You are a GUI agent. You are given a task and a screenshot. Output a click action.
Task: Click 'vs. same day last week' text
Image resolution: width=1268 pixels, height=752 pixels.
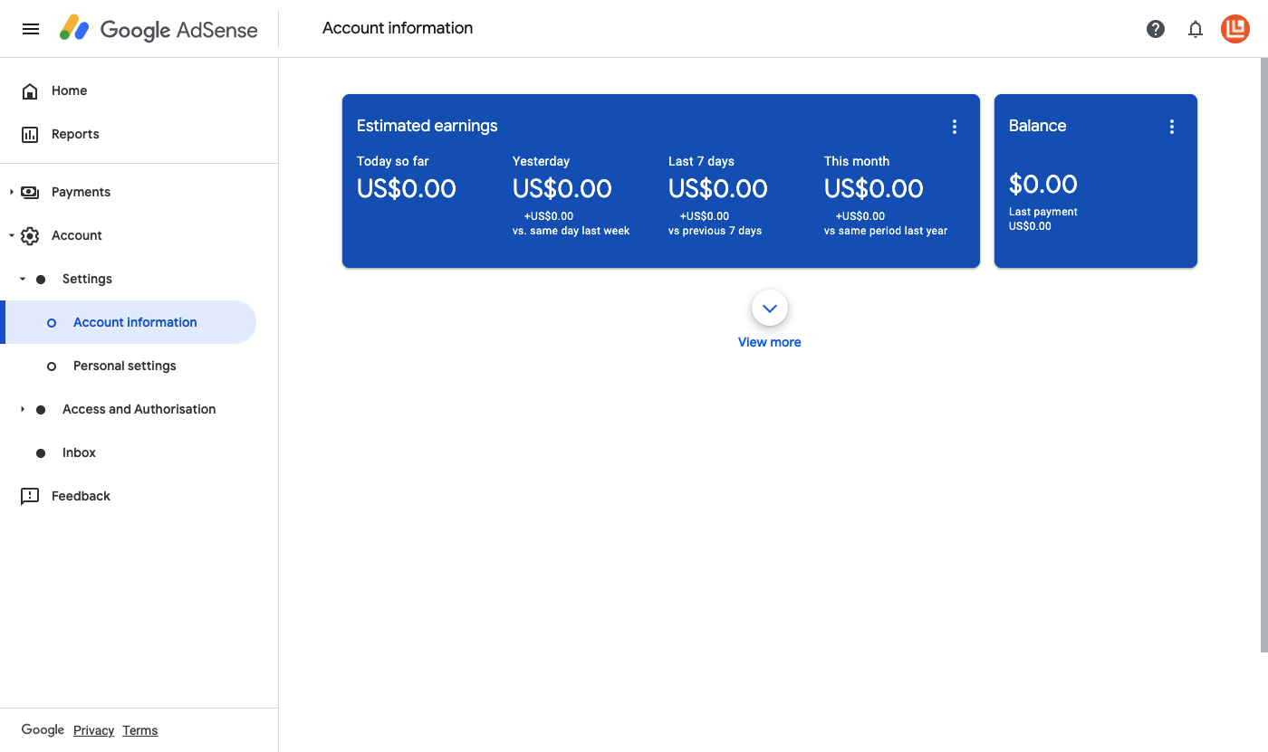[572, 231]
